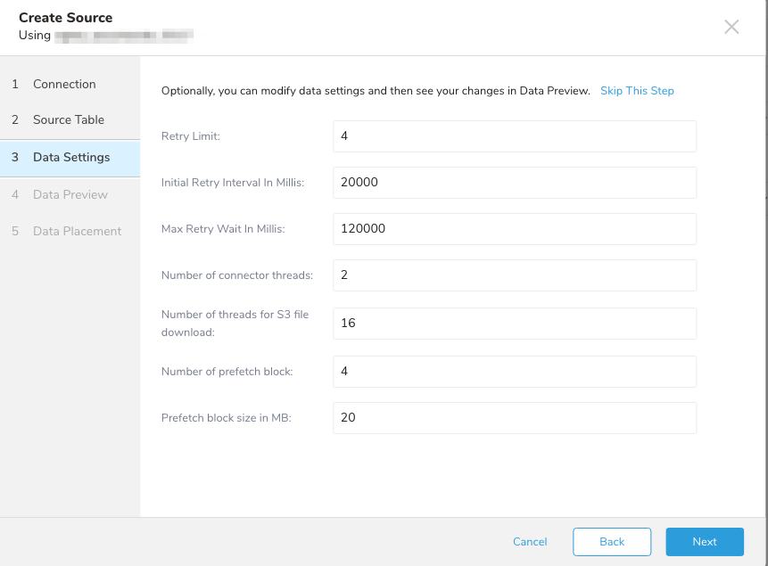The width and height of the screenshot is (768, 566).
Task: Go to the Source Table step
Action: point(69,119)
